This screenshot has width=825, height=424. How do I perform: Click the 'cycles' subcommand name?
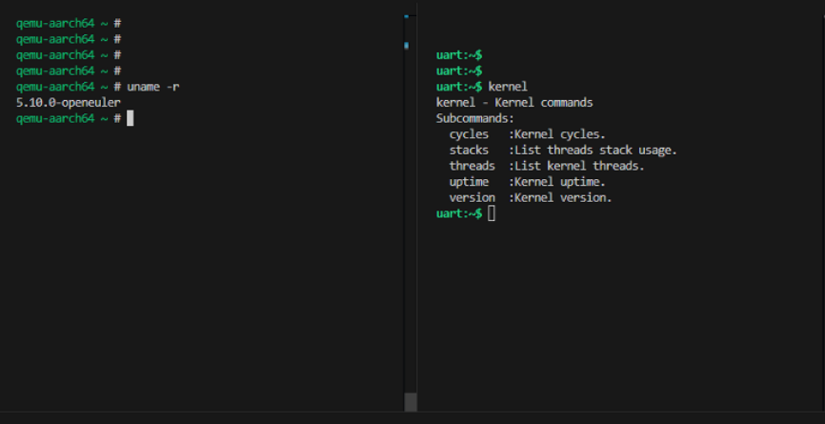click(x=469, y=134)
